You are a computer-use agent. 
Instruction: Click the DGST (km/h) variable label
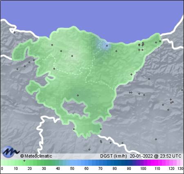114,156
